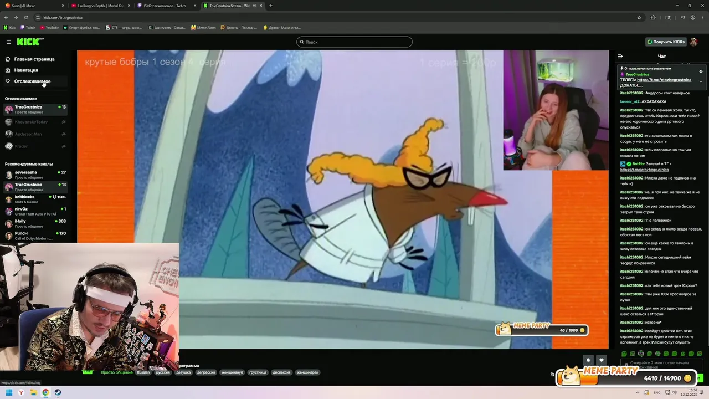The width and height of the screenshot is (709, 399).
Task: Open keithlocks recommended channel
Action: point(35,199)
